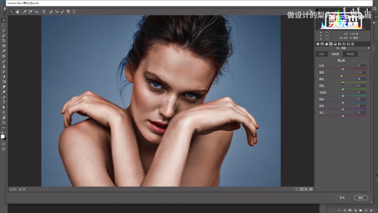
Task: Select the Crop tool in Camera Raw toolbar
Action: pyautogui.click(x=44, y=12)
